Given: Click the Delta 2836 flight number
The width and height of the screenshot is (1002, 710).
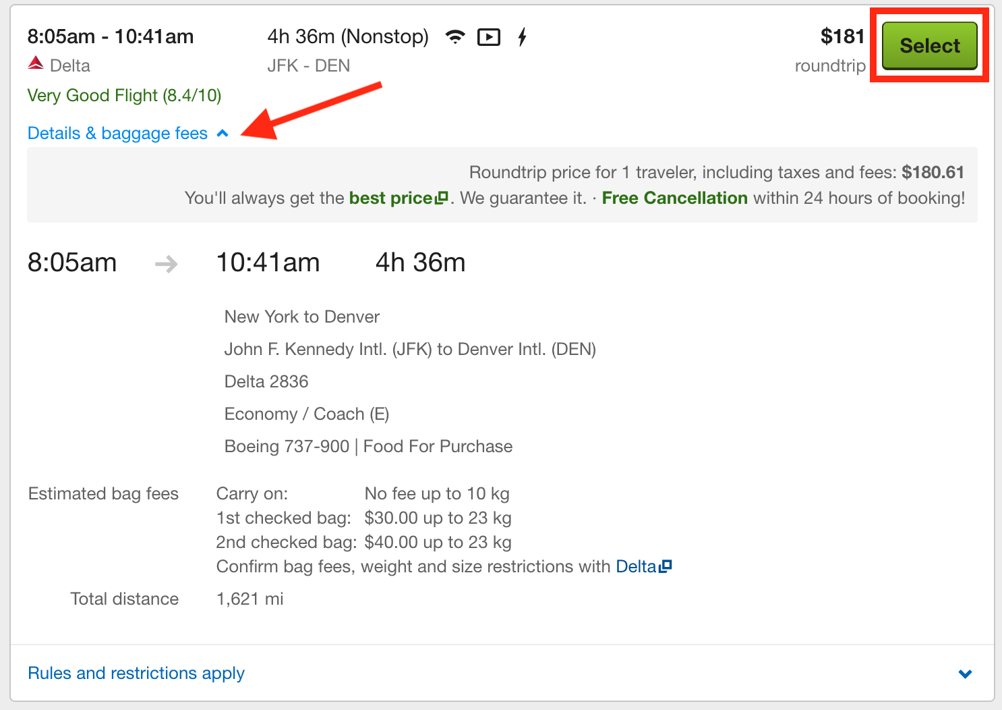Looking at the screenshot, I should 266,382.
